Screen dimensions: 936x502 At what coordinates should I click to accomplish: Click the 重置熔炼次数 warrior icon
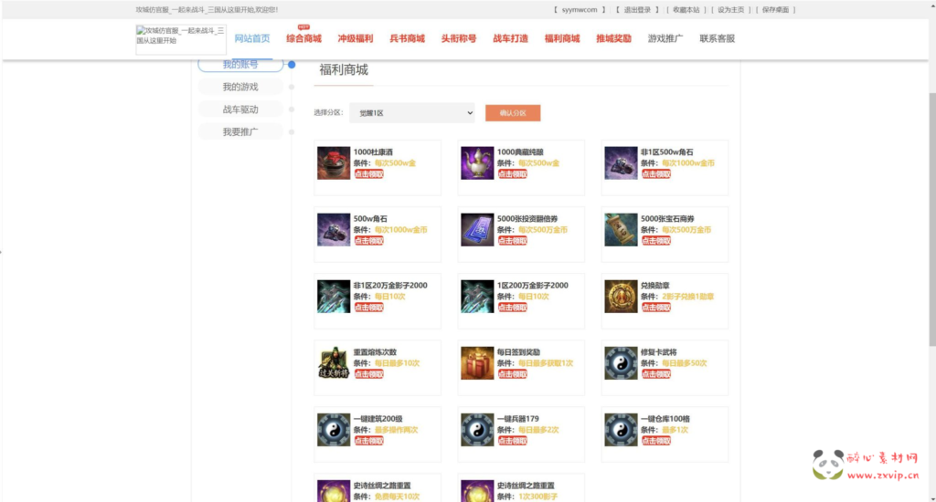334,363
